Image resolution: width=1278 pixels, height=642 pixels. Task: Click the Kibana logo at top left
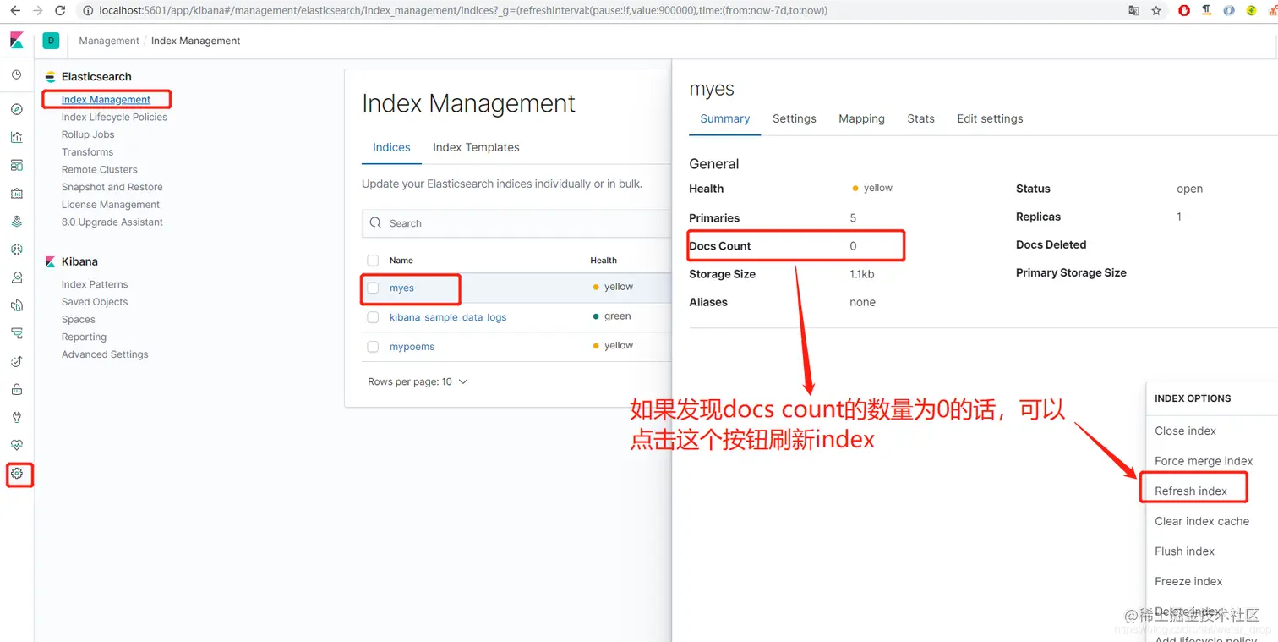pyautogui.click(x=16, y=41)
